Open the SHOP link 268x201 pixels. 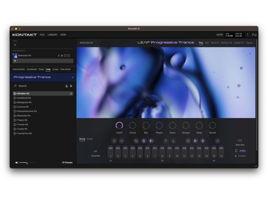click(x=220, y=35)
